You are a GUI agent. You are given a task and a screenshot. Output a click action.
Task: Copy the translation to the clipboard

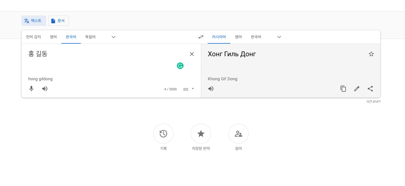(x=343, y=89)
